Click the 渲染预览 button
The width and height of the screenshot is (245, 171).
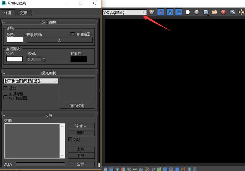(77, 106)
